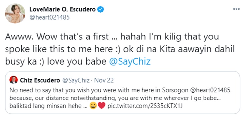
Task: Click the @heart021485 handle under the name
Action: click(49, 17)
